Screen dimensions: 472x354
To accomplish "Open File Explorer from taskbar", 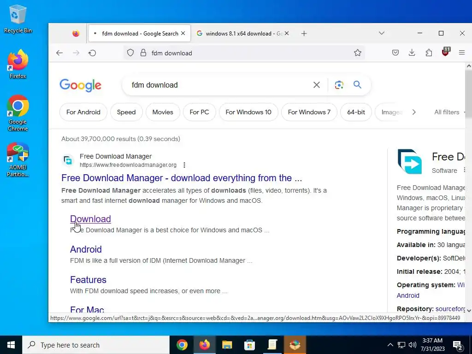I will coord(227,345).
